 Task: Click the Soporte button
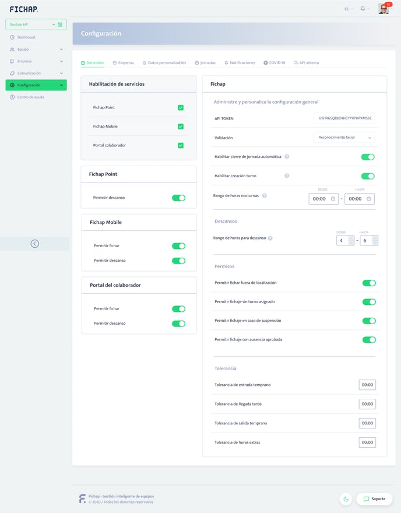pos(374,499)
